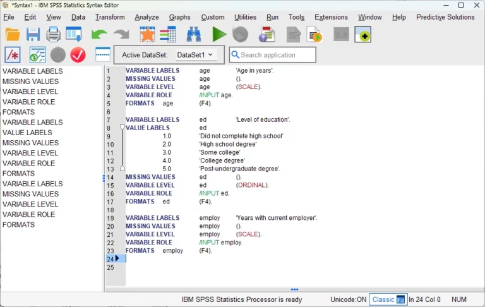Open the Transform menu
Viewport: 485px width, 307px height.
pos(110,17)
